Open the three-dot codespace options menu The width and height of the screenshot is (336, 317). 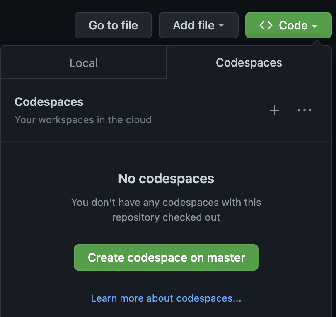tap(304, 110)
